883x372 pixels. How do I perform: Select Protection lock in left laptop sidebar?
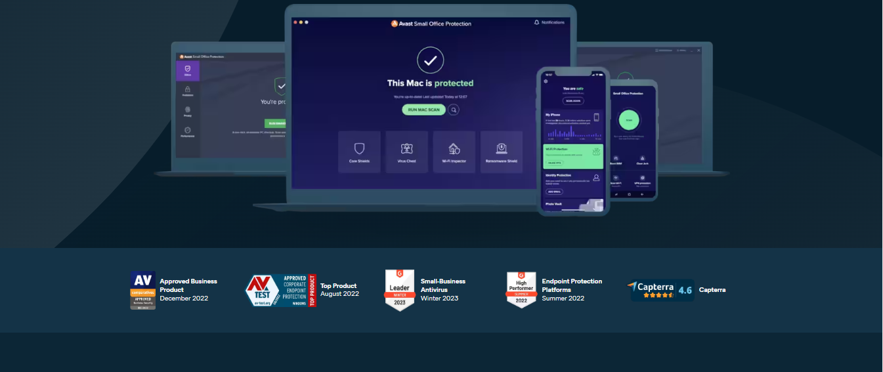pyautogui.click(x=188, y=91)
